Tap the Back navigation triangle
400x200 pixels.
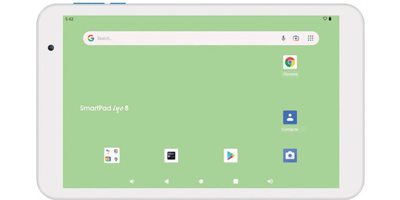[166, 181]
